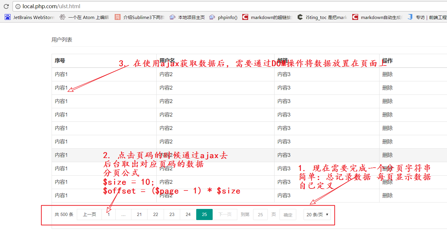This screenshot has width=447, height=242.
Task: Open the Atom editor bookmark
Action: [84, 17]
